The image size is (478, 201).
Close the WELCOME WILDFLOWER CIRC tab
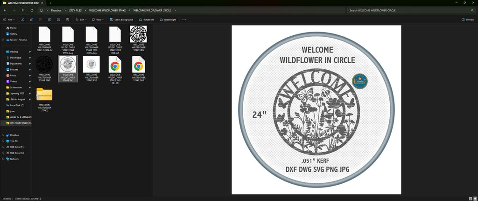tap(42, 3)
